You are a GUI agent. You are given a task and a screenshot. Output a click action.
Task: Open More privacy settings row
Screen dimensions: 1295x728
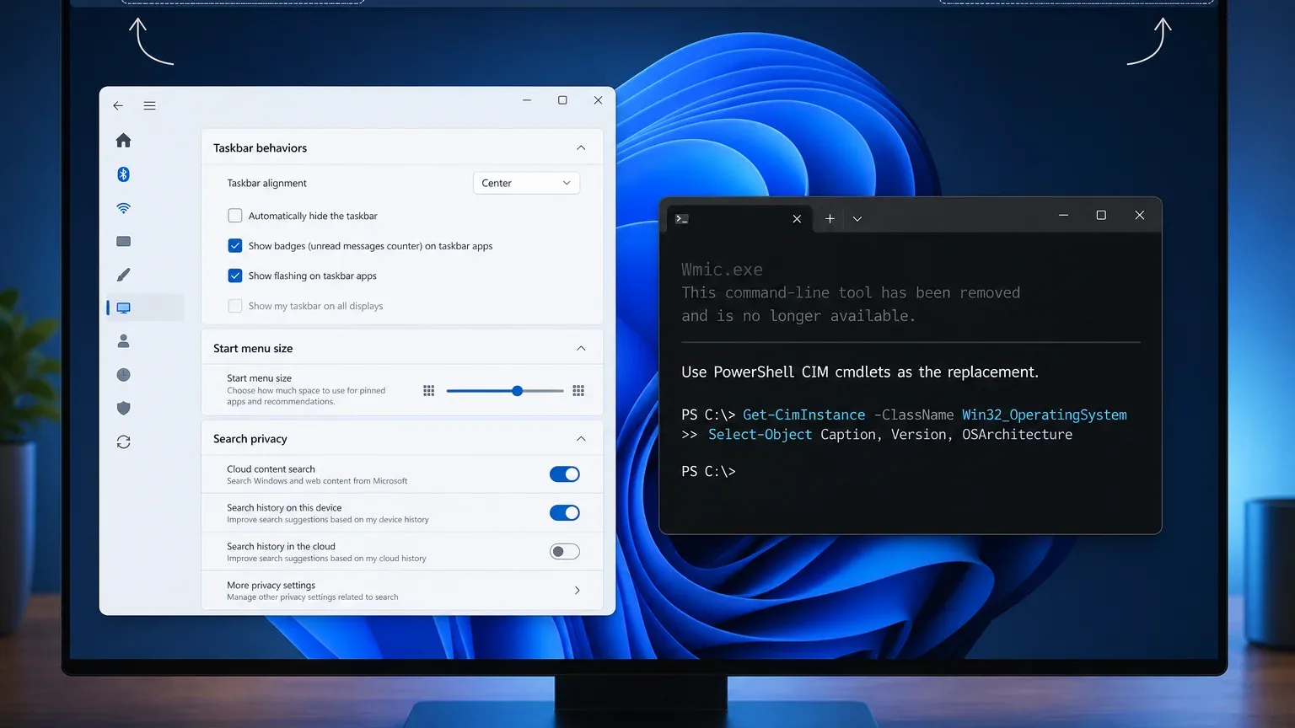click(402, 591)
